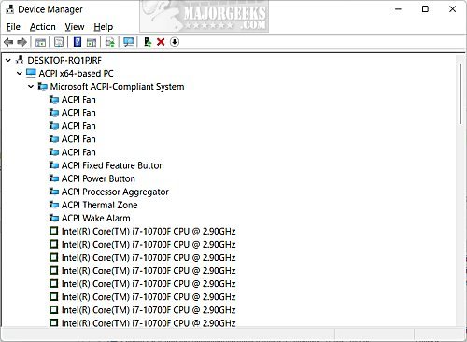Open the Help menu

[104, 27]
